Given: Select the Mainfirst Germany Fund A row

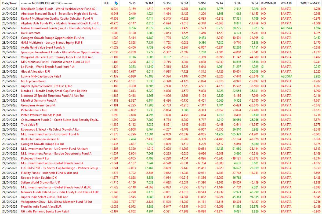Looking at the screenshot, I should (39, 101).
